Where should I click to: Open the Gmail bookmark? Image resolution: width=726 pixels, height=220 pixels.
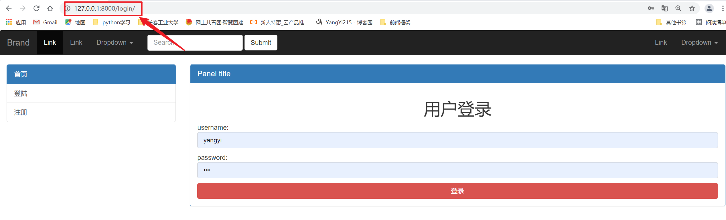click(x=45, y=22)
